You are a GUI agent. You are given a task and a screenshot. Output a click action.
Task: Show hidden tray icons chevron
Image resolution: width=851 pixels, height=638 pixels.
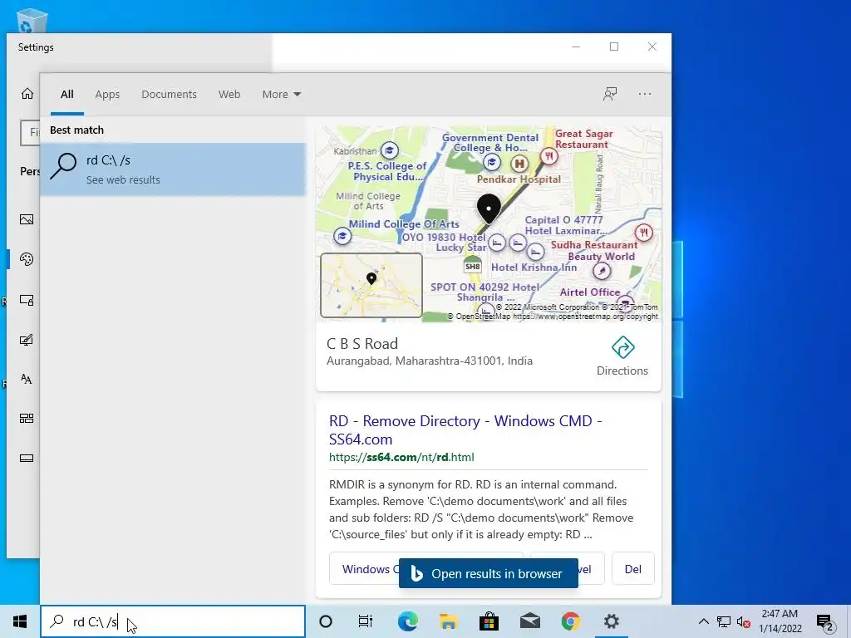coord(703,621)
